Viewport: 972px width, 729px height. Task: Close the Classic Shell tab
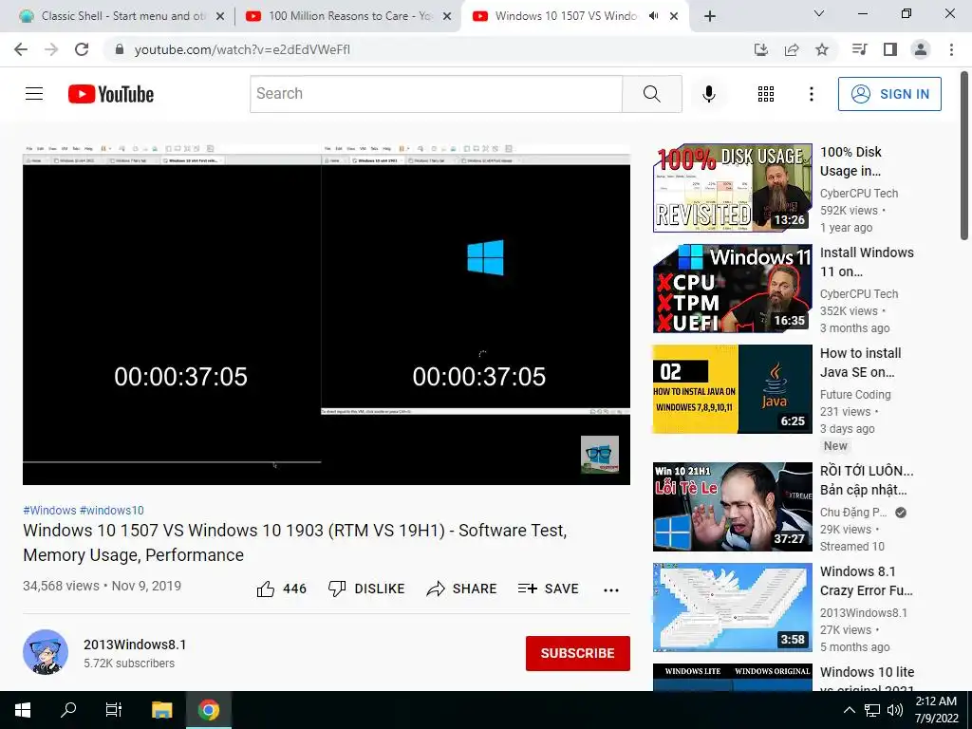pyautogui.click(x=220, y=16)
